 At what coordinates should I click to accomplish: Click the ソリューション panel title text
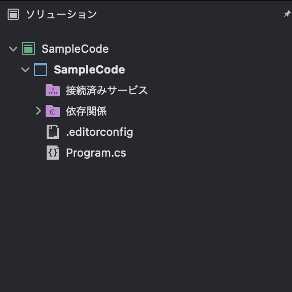[x=61, y=14]
